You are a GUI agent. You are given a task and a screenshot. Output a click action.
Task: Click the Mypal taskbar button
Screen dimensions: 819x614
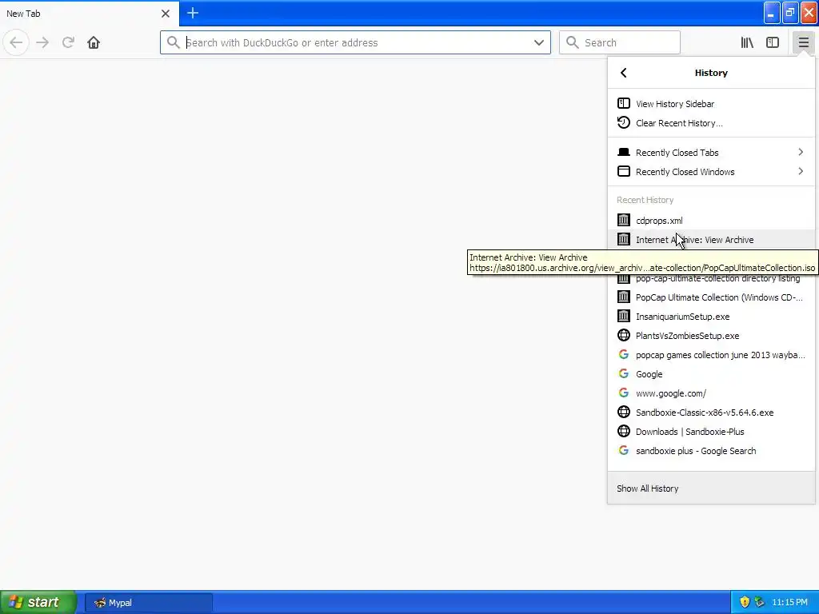[148, 603]
